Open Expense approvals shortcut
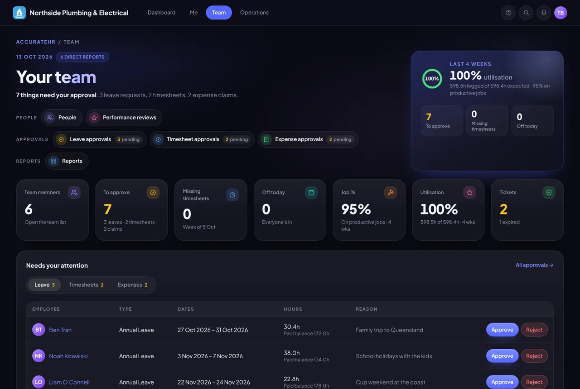The height and width of the screenshot is (389, 580). tap(308, 139)
